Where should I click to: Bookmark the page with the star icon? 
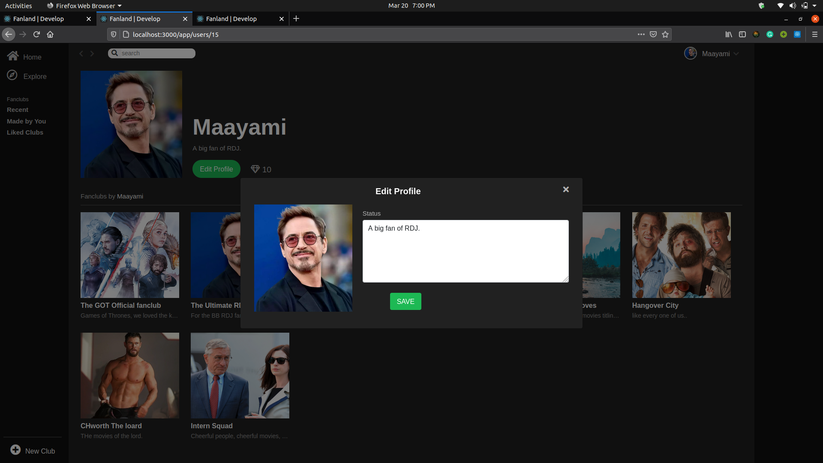(665, 34)
